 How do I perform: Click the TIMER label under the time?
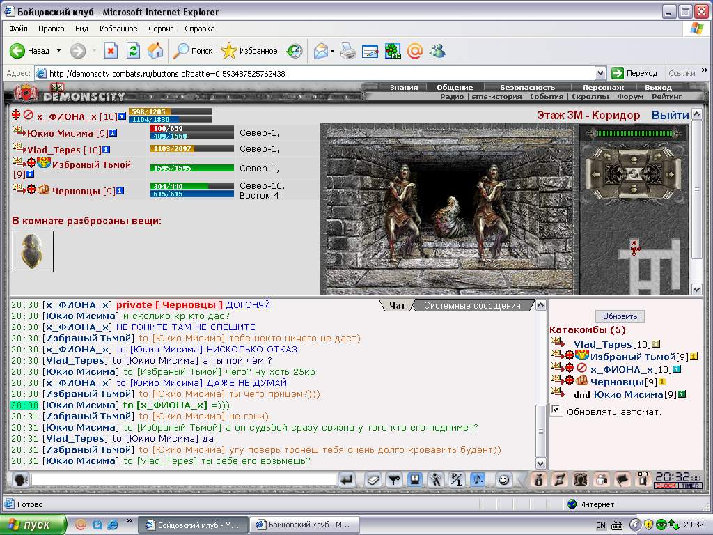(690, 486)
